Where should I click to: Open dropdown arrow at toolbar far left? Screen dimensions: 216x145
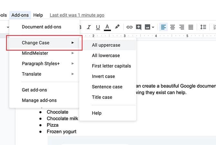point(8,27)
